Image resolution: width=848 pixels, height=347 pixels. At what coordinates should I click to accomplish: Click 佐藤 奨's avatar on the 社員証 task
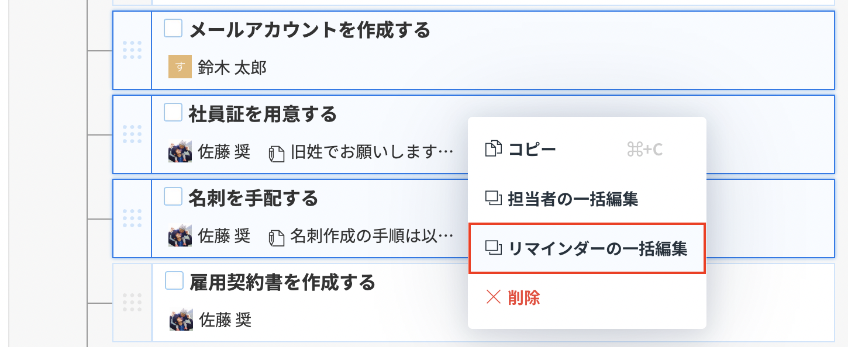pos(180,151)
